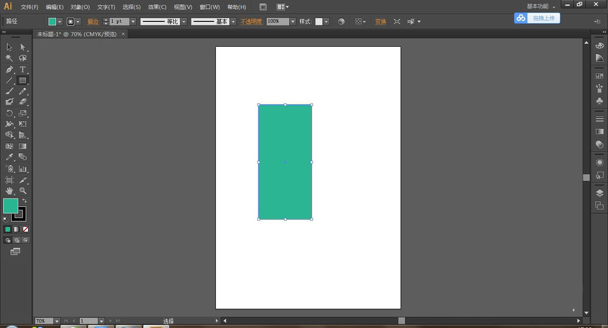Select the Hand tool
Screen dimensions: 608x328
tap(10, 190)
